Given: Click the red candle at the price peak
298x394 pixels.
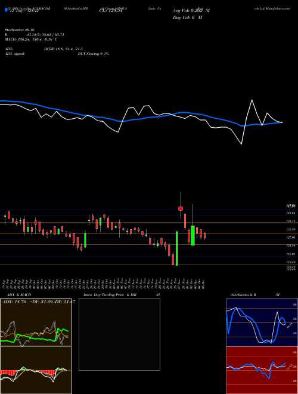Looking at the screenshot, I should [x=181, y=208].
